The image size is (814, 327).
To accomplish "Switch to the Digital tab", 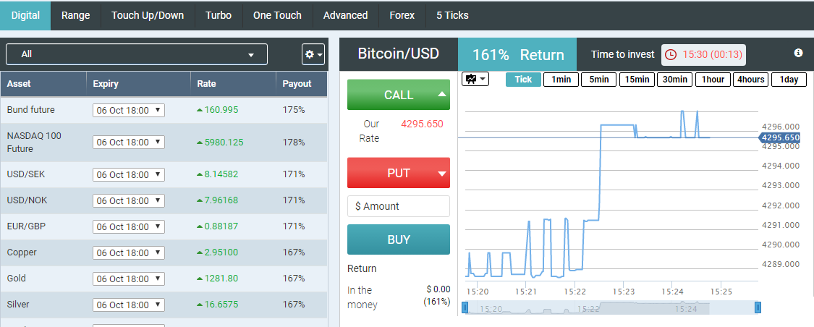I will [x=25, y=15].
